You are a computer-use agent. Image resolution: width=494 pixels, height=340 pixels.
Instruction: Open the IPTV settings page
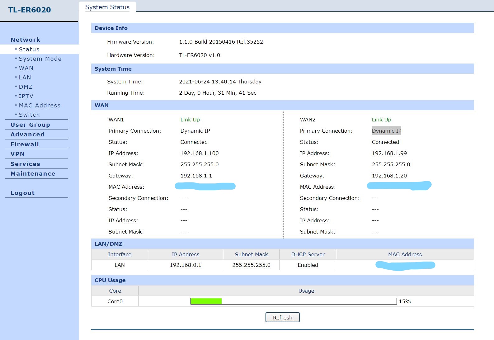pos(26,96)
